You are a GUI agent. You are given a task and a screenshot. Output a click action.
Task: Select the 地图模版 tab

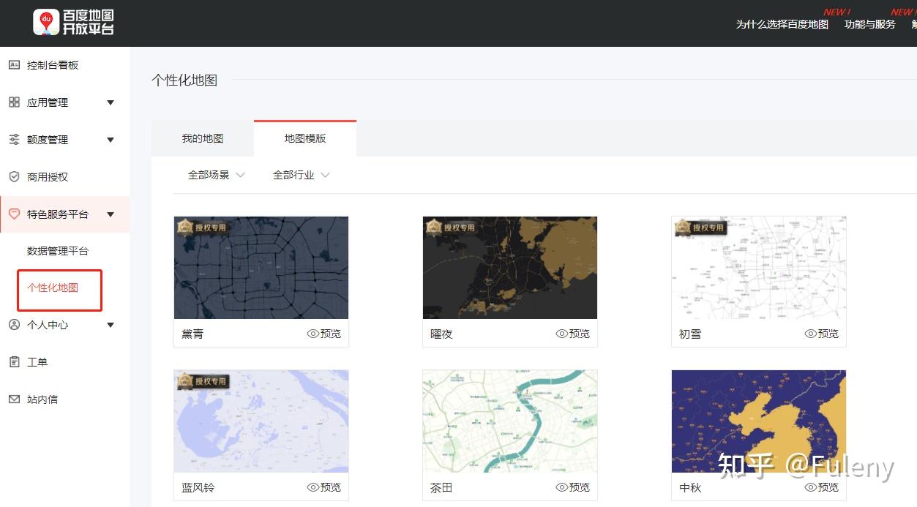(304, 138)
